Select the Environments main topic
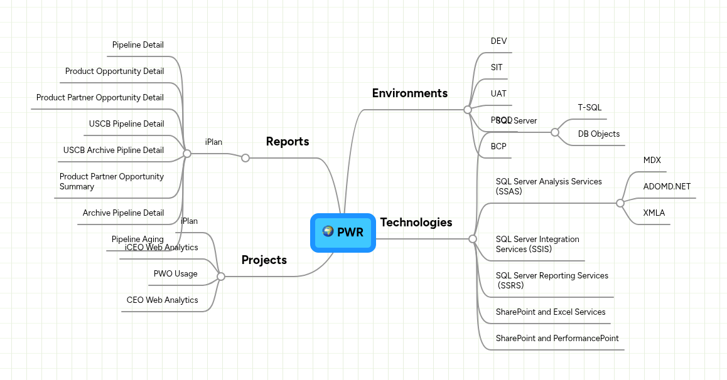This screenshot has height=380, width=727. point(410,93)
